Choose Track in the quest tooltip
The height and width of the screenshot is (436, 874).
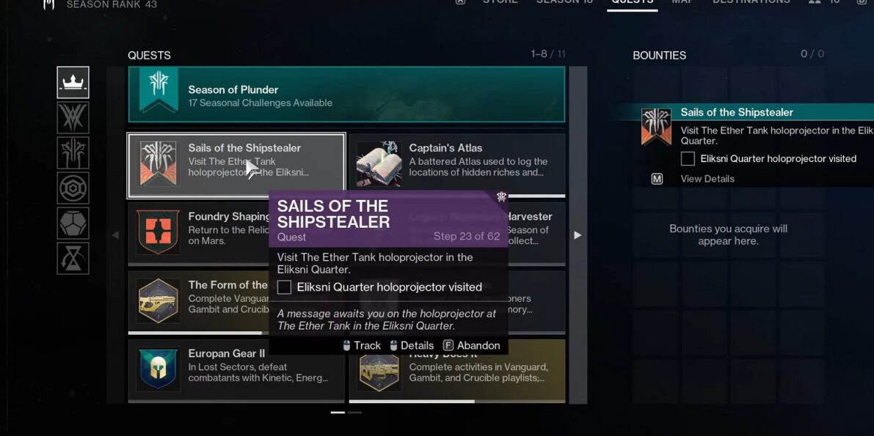[362, 345]
